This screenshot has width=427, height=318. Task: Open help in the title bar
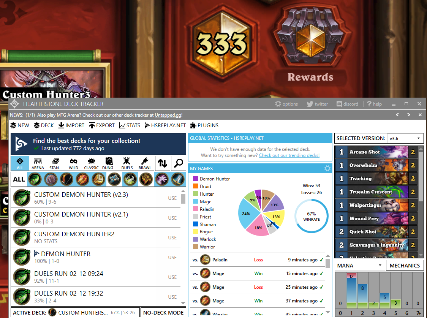point(375,104)
